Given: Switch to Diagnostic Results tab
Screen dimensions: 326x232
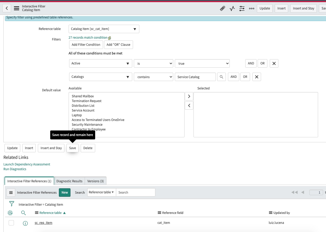Looking at the screenshot, I should [69, 181].
